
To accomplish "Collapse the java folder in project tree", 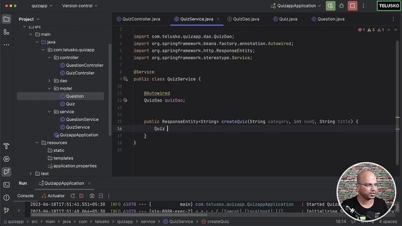I will [37, 42].
